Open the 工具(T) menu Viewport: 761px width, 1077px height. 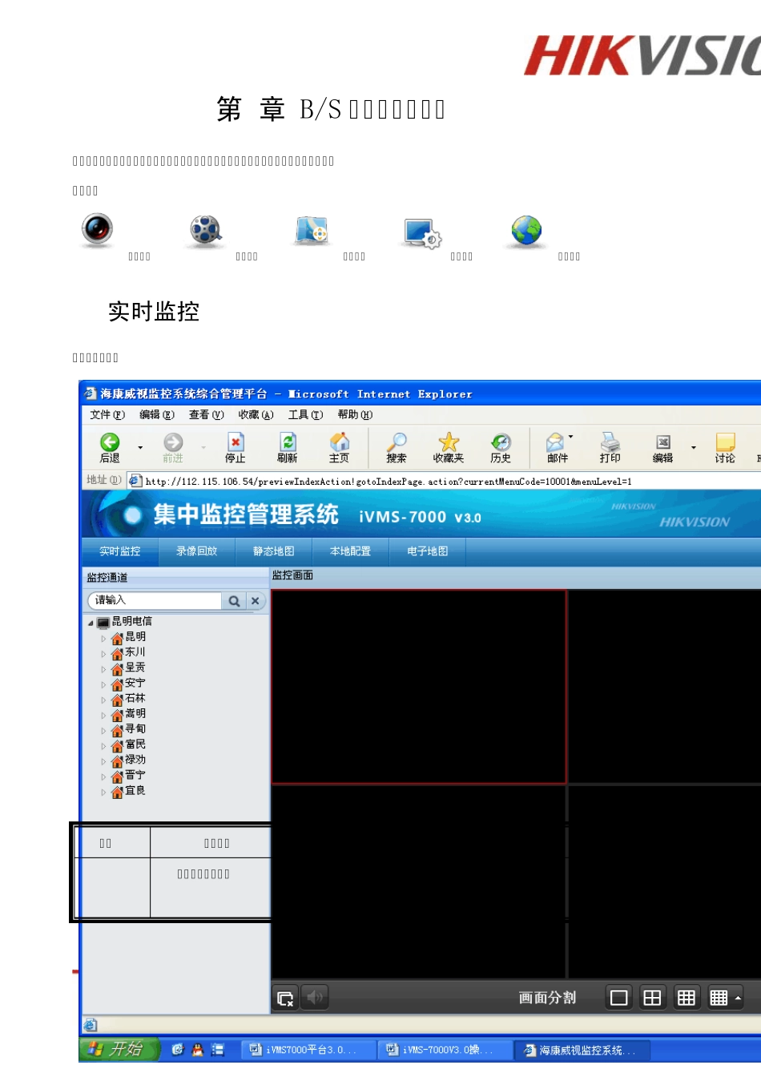tap(305, 414)
